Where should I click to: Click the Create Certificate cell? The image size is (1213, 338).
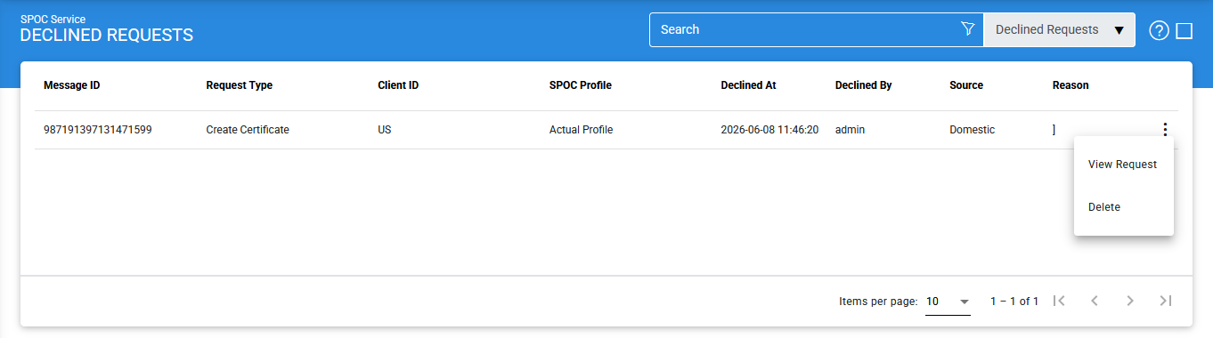coord(248,130)
